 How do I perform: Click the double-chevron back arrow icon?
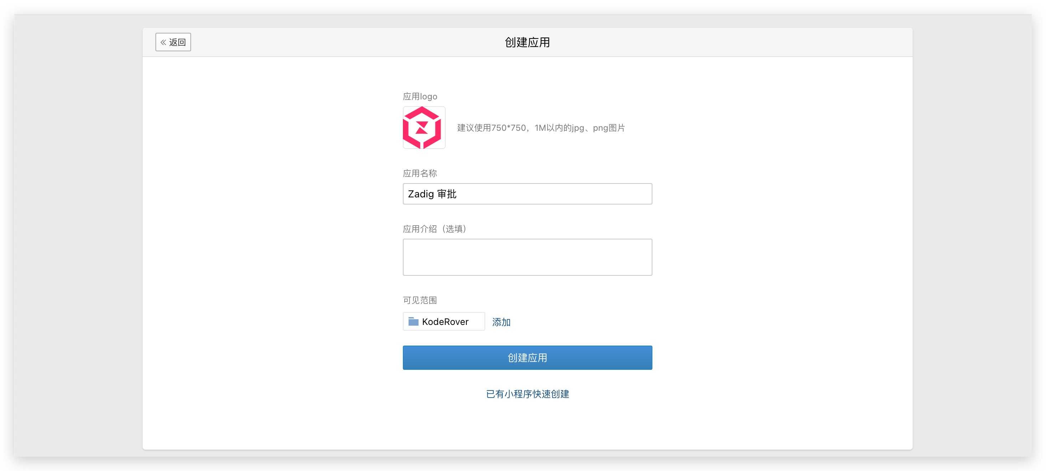(163, 42)
